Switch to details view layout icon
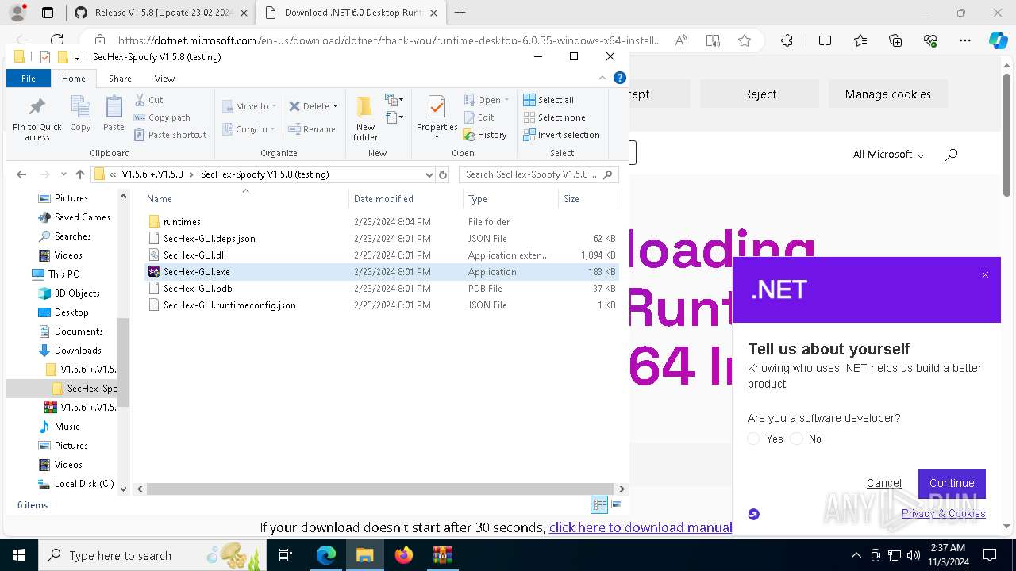This screenshot has height=571, width=1016. (x=599, y=504)
